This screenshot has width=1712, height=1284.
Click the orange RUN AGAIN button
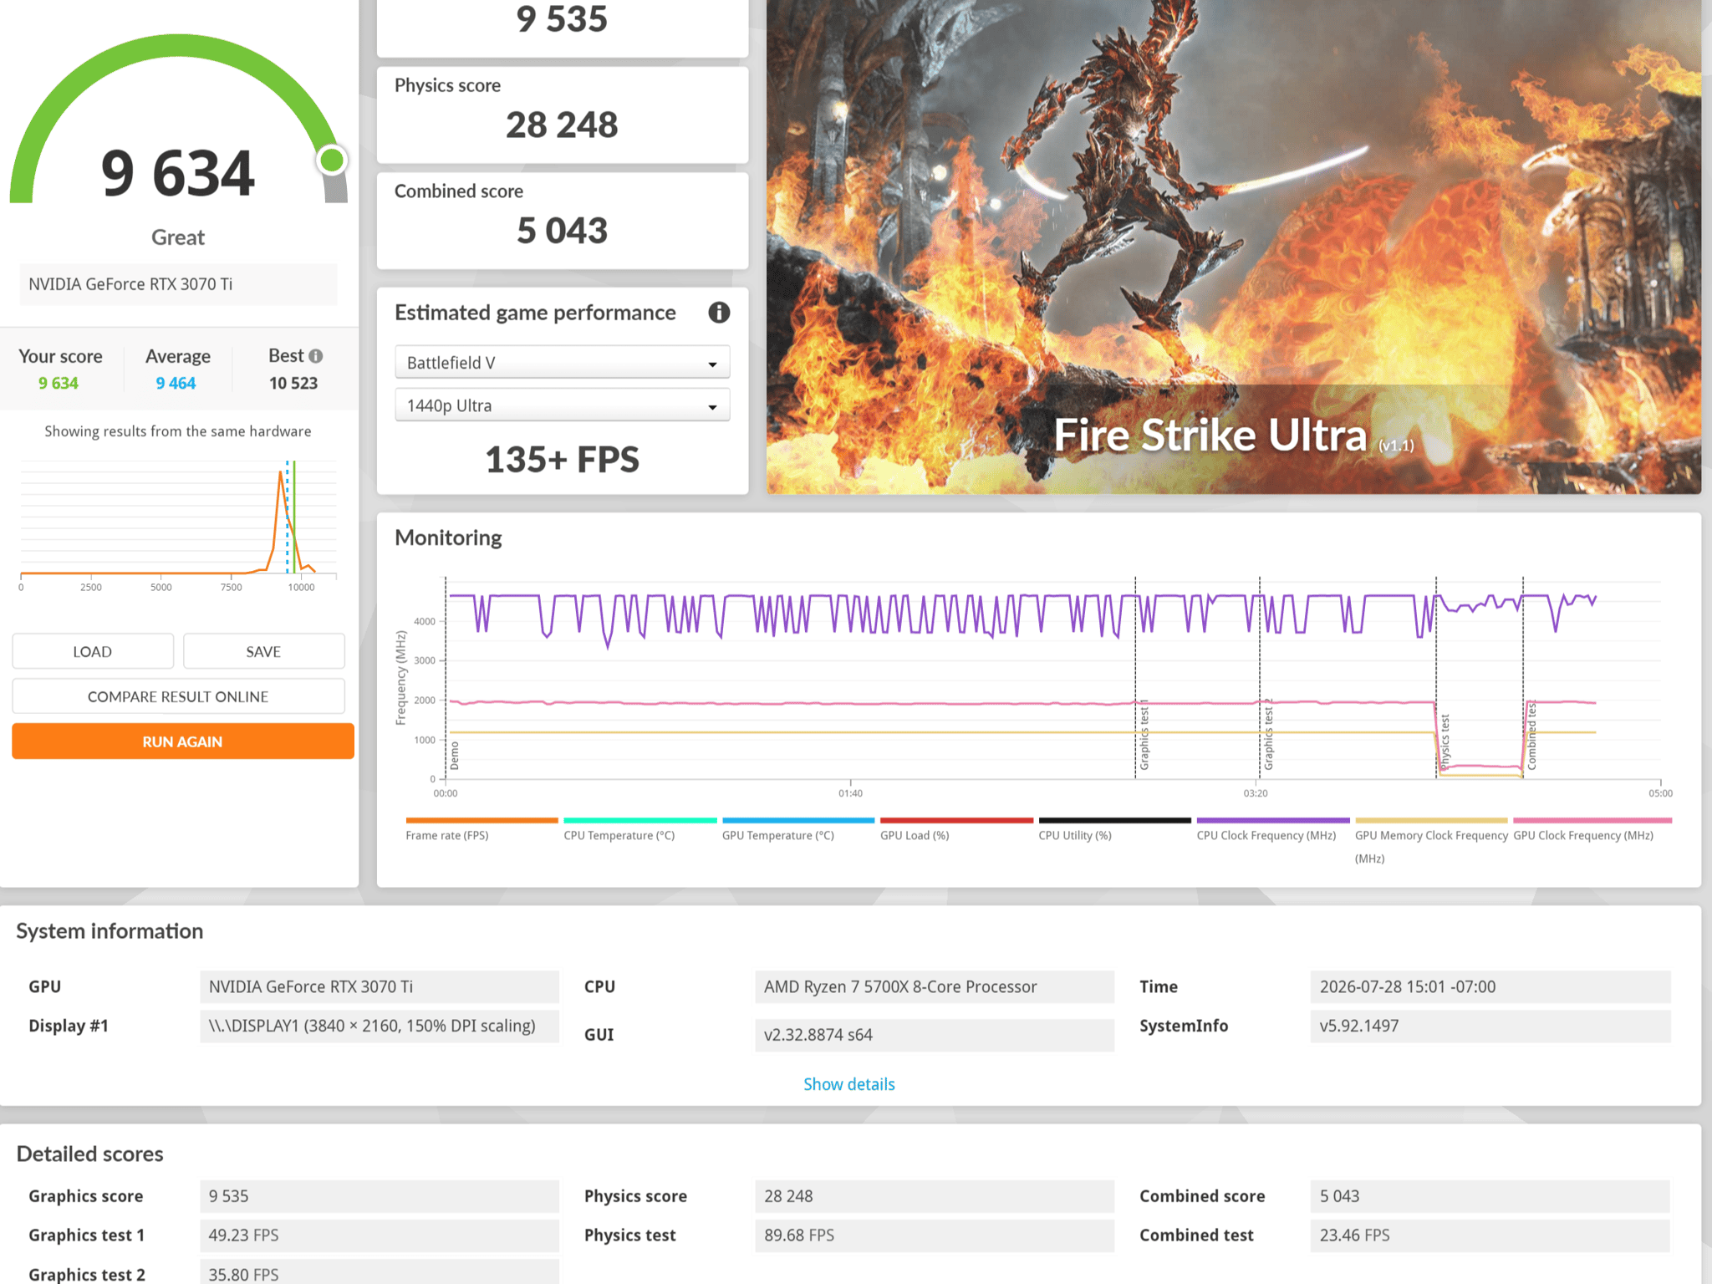point(182,741)
